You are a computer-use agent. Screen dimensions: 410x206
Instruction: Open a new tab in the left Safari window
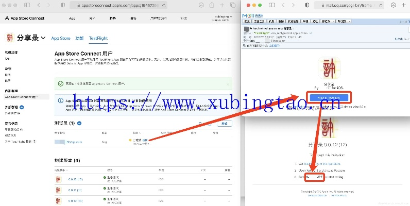pyautogui.click(x=222, y=5)
